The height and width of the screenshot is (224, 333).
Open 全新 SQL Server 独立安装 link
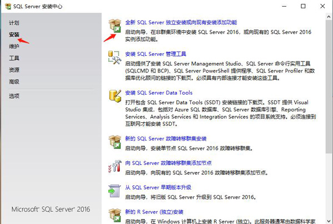[x=181, y=23]
